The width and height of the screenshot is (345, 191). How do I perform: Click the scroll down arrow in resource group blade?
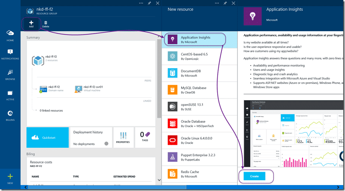point(159,180)
